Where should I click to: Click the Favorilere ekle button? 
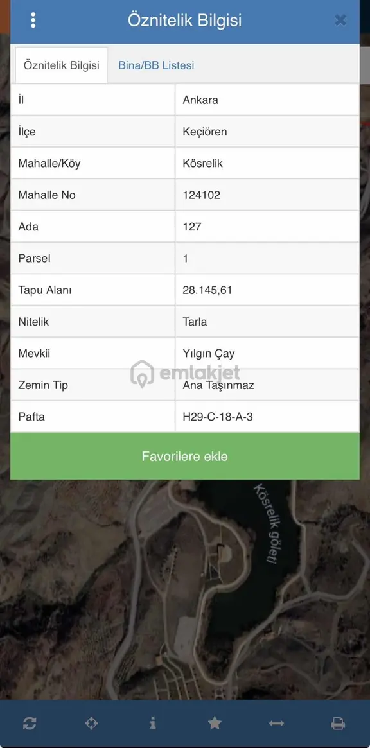(185, 456)
